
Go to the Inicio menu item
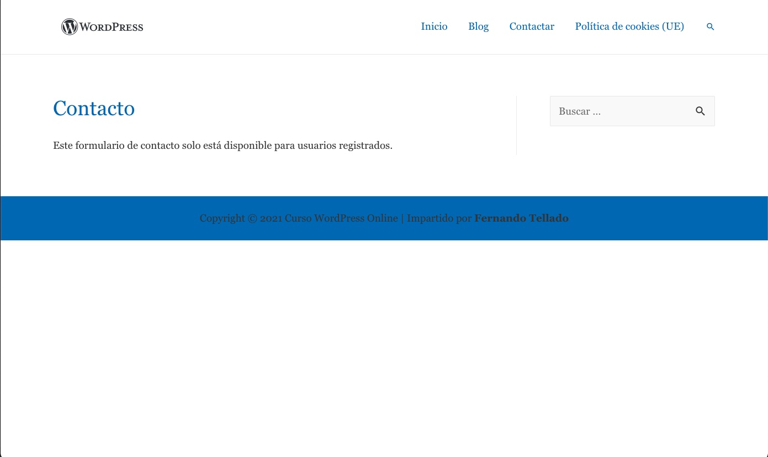click(434, 26)
